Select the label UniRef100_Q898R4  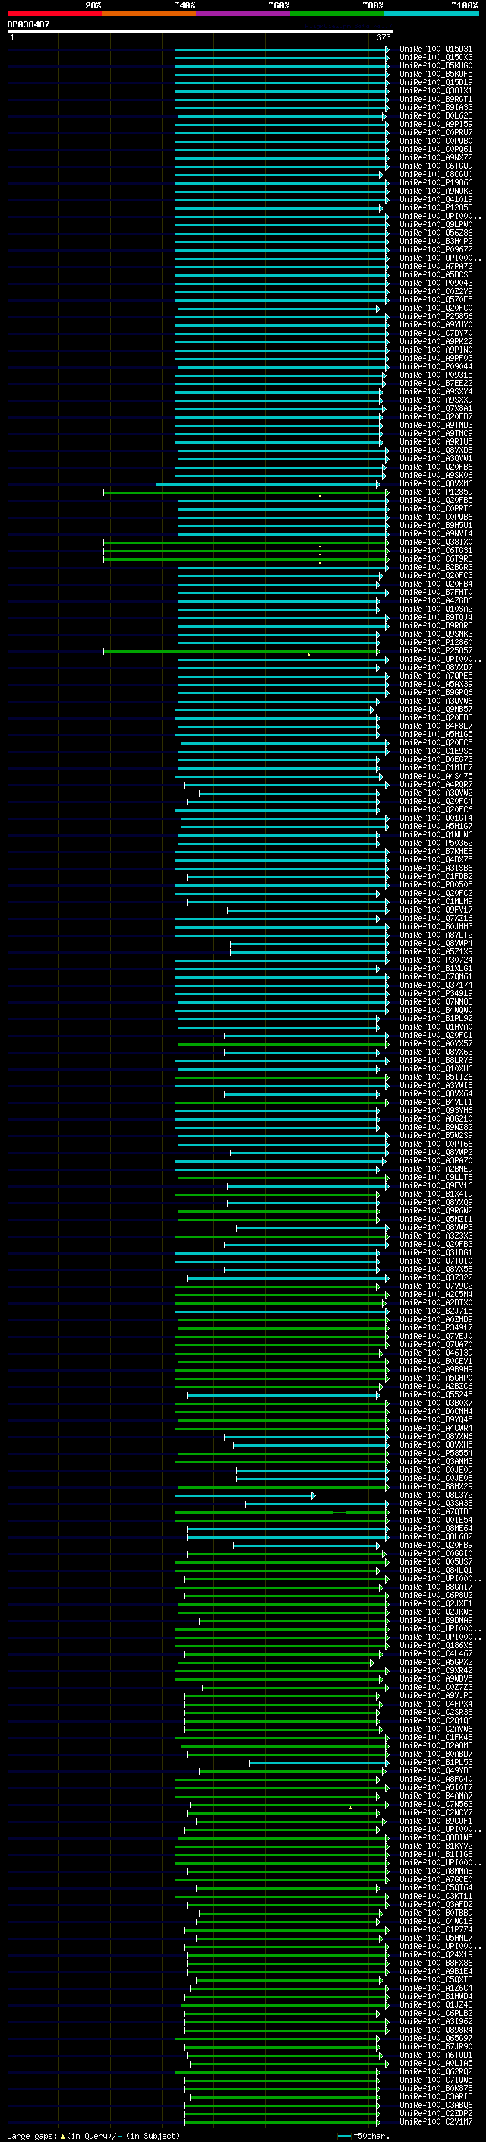point(436,2030)
